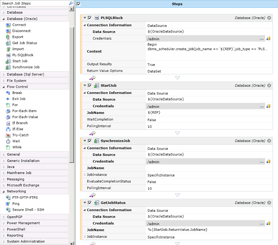Expand the Mainframe Job category
The height and width of the screenshot is (245, 278).
[x=4, y=173]
